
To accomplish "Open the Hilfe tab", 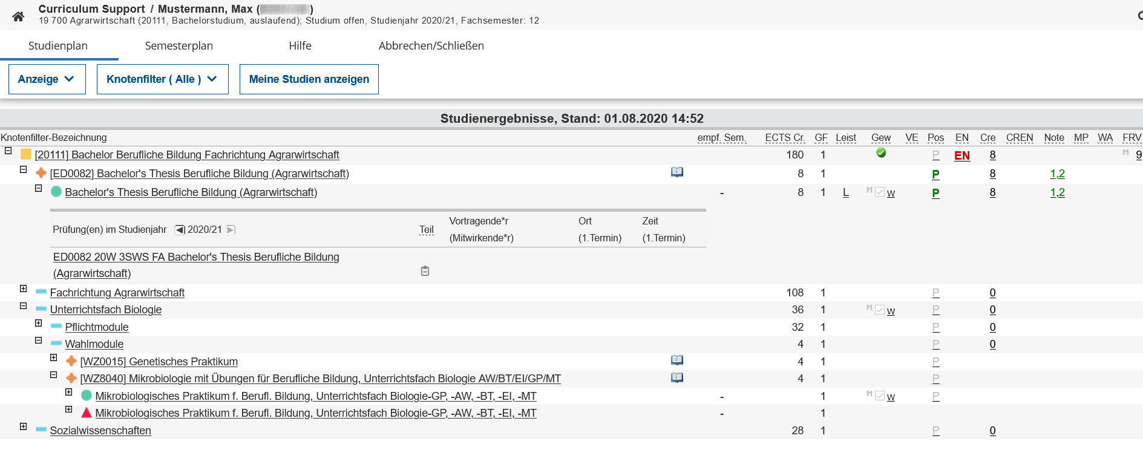I will pos(300,46).
